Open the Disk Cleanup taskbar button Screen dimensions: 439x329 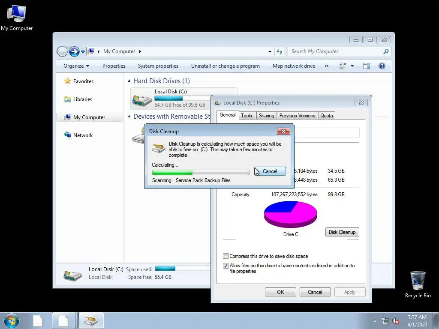(91, 320)
